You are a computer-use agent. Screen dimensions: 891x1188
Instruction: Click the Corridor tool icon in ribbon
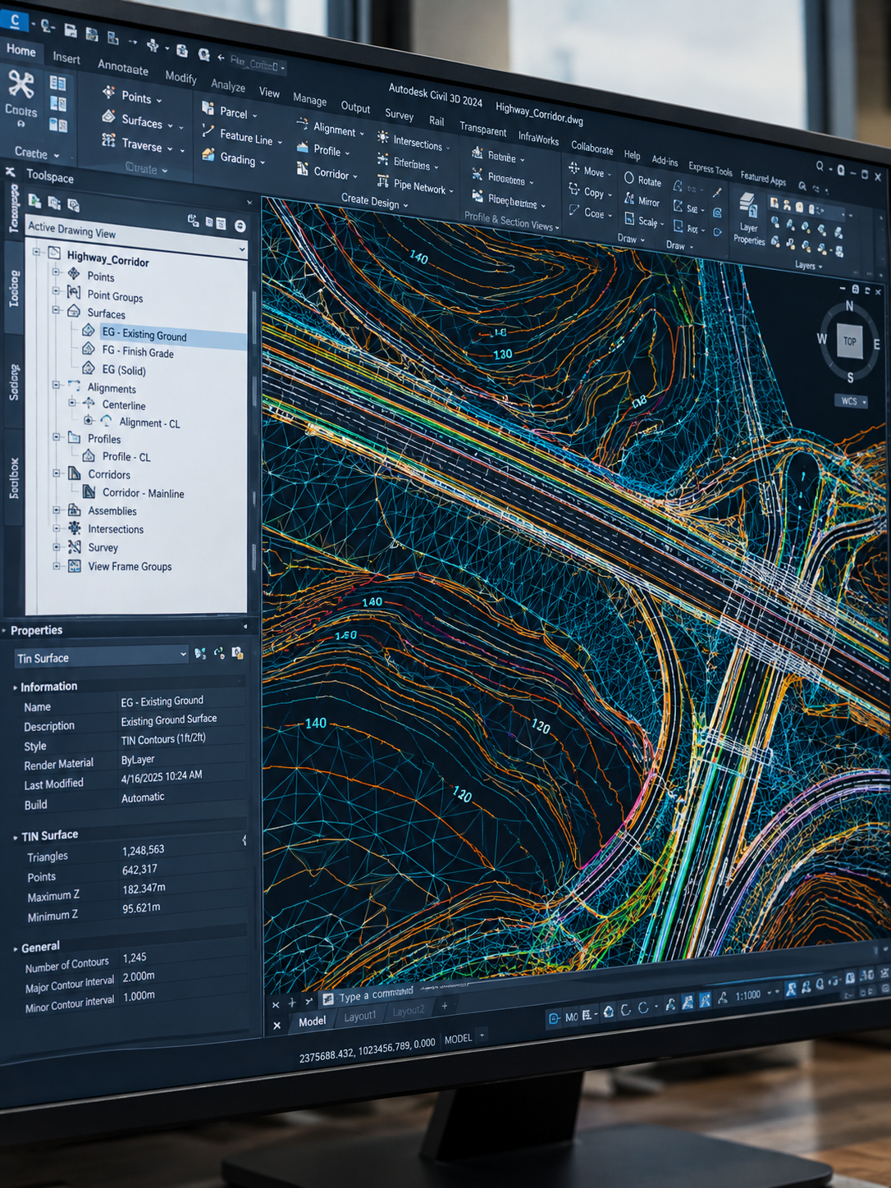[302, 169]
